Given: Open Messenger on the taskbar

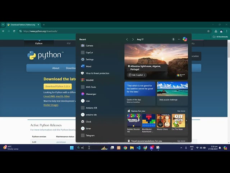Looking at the screenshot, I should [152, 148].
